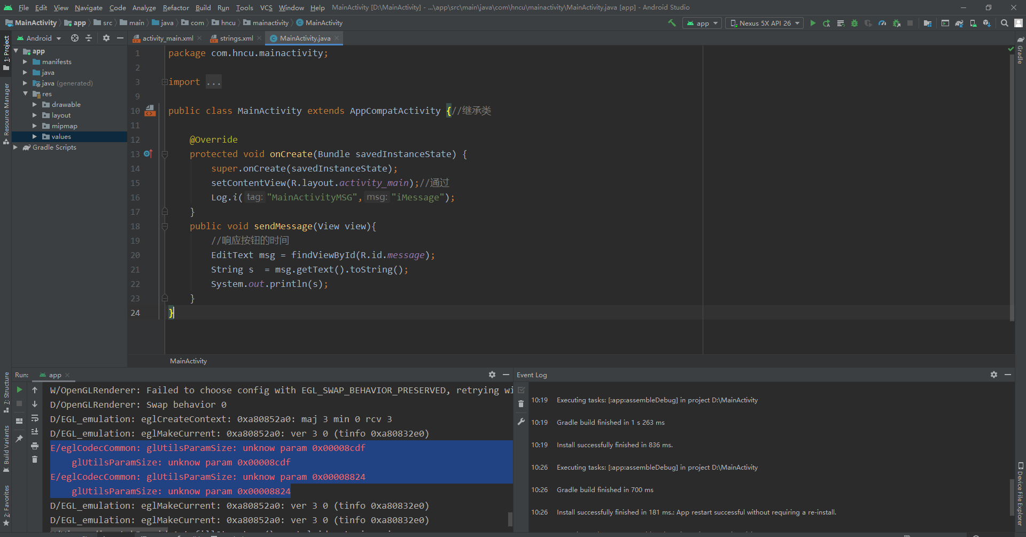1026x537 pixels.
Task: Open Event Log settings gear
Action: (x=994, y=375)
